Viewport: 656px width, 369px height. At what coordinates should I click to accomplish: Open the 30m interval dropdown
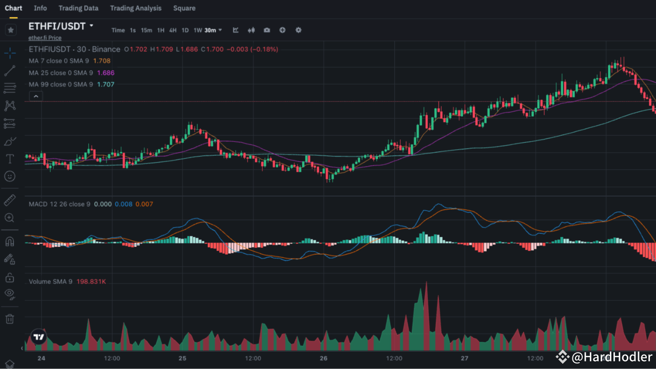[212, 30]
